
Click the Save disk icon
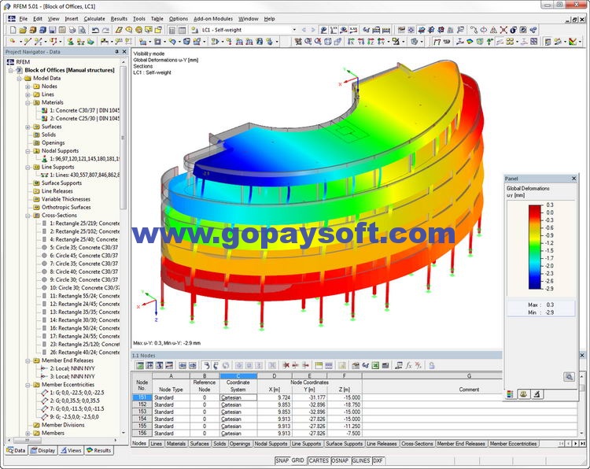tap(52, 30)
